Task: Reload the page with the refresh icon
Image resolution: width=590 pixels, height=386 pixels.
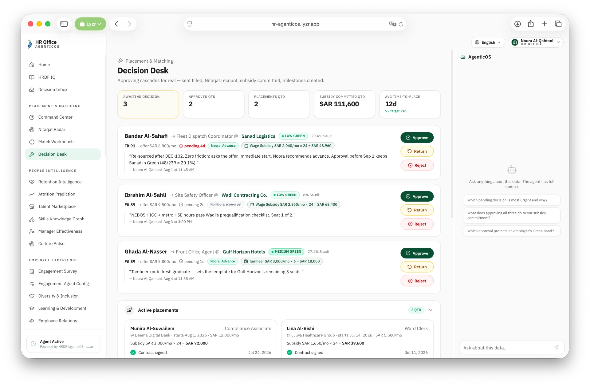Action: [401, 24]
